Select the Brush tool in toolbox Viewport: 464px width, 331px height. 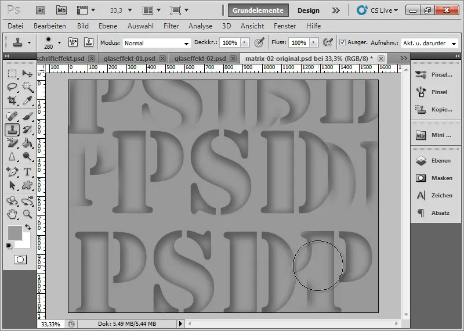[x=27, y=116]
